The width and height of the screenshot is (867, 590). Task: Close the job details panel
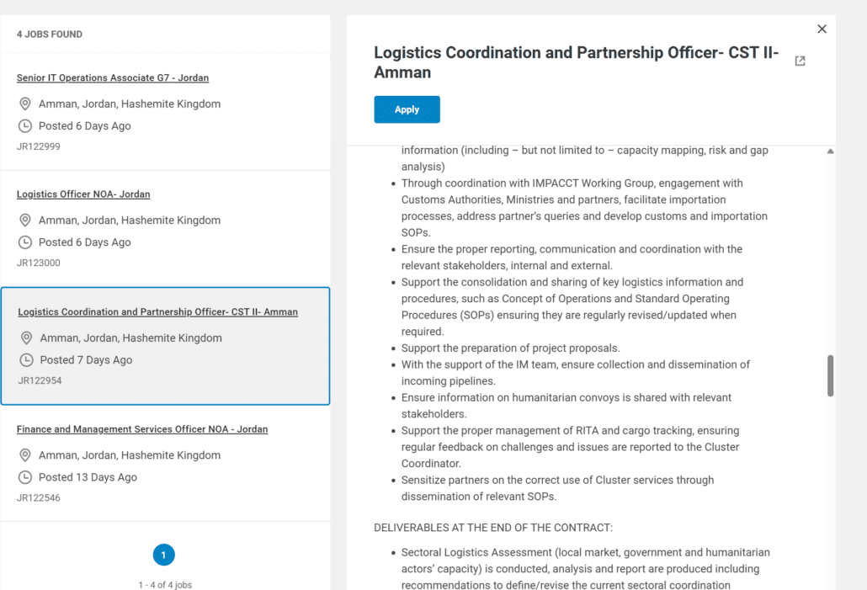[x=822, y=29]
